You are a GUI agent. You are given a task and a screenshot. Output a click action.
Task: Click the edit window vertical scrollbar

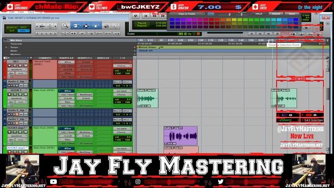[x=327, y=94]
